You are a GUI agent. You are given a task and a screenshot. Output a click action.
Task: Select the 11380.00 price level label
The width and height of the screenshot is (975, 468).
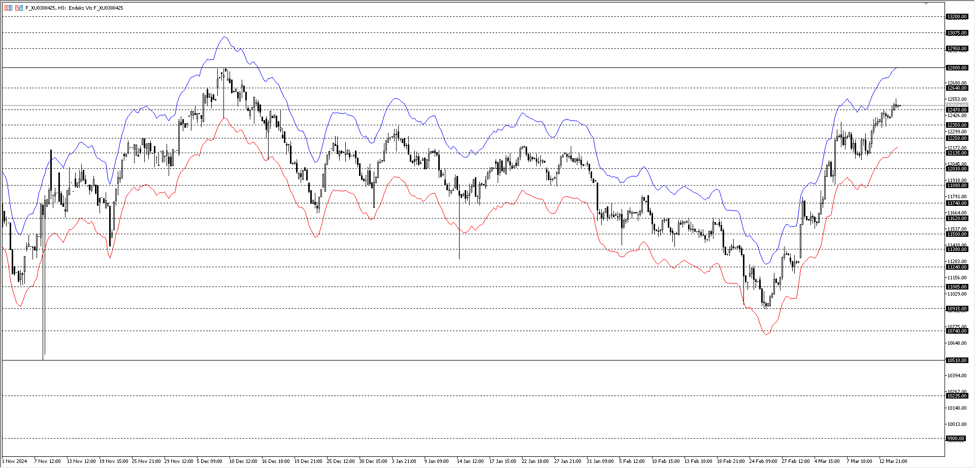[957, 249]
